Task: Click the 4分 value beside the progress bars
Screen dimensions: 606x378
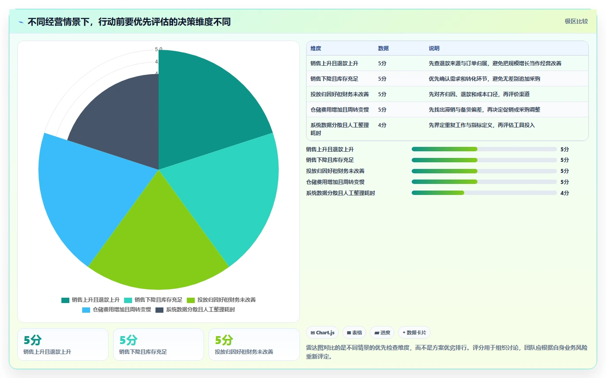Action: 565,193
